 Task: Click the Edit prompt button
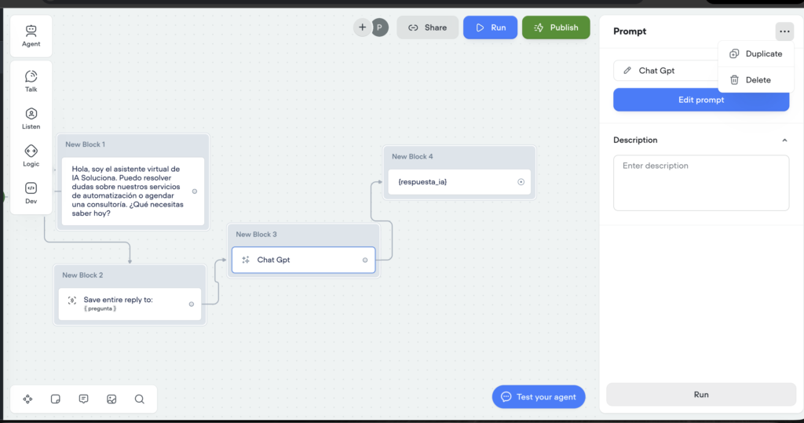(701, 100)
